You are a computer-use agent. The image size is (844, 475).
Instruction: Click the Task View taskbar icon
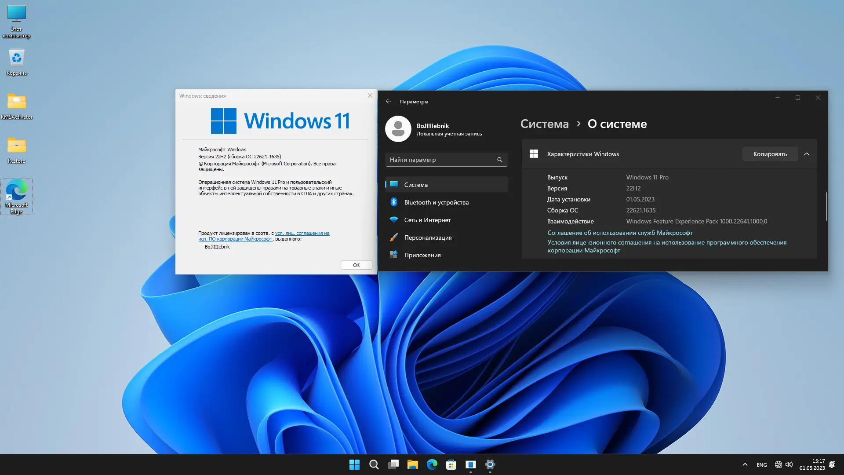(393, 464)
